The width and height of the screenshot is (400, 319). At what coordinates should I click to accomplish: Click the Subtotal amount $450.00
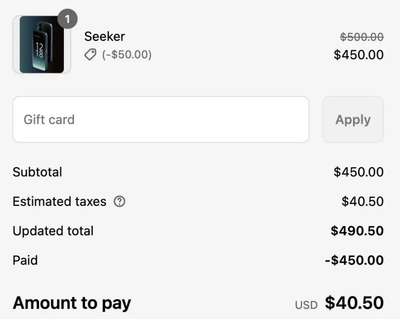[359, 172]
